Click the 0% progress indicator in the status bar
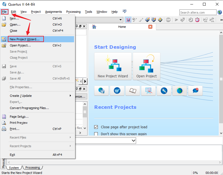The image size is (223, 175). pyautogui.click(x=195, y=173)
